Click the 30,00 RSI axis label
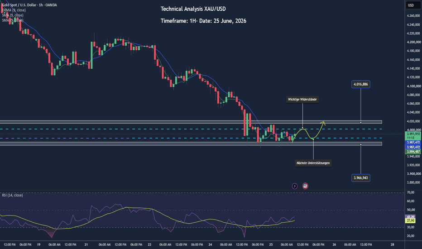Screen dimensions: 422x249 point(411,227)
